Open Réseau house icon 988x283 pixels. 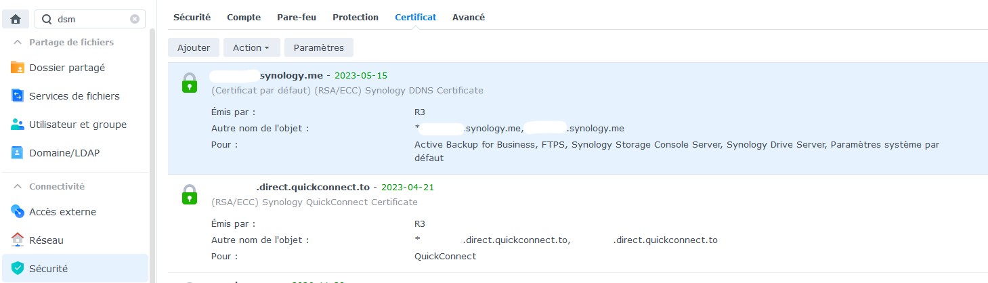18,240
